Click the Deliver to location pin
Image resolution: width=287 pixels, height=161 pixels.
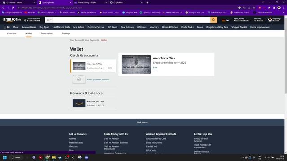coord(25,21)
